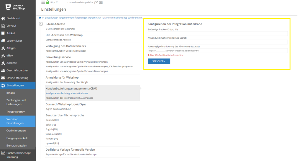Screen dimensions: 302x161
Task: Click Kundenbeziehungsmanagement (CRM) heading
Action: tap(71, 89)
